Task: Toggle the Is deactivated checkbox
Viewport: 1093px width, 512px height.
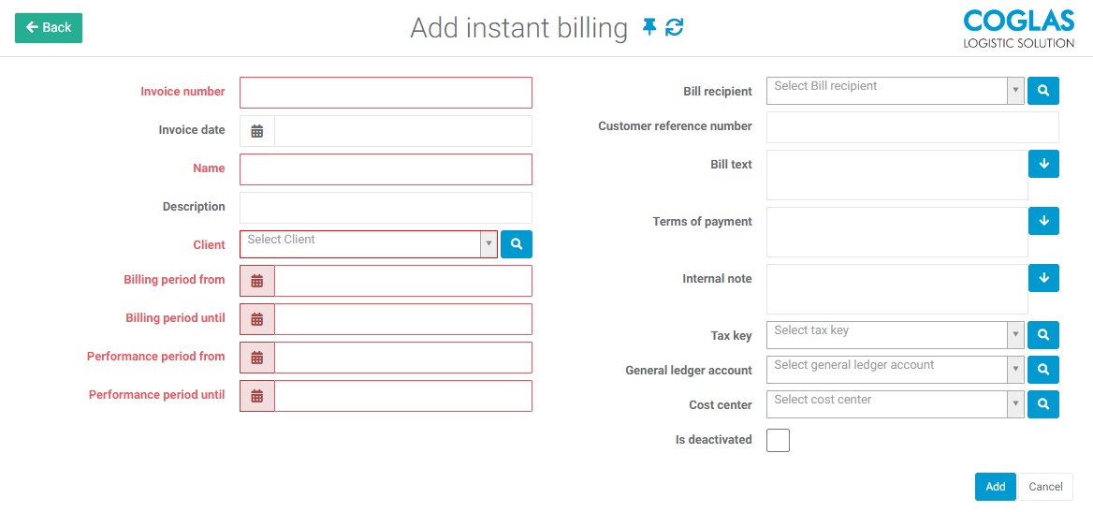Action: (x=778, y=440)
